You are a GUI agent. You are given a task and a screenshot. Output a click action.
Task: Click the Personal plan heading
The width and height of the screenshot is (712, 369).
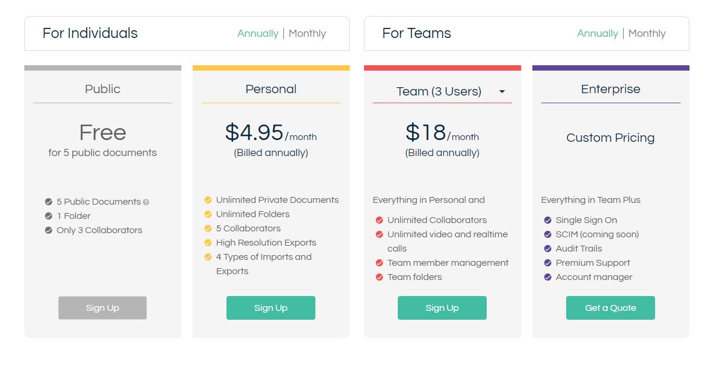click(x=271, y=89)
